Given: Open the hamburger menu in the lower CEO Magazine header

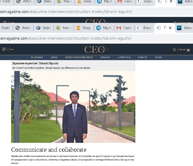Looking at the screenshot, I should click(4, 49).
